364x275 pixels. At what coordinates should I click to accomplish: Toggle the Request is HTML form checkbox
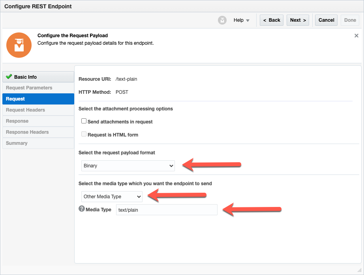(x=84, y=134)
